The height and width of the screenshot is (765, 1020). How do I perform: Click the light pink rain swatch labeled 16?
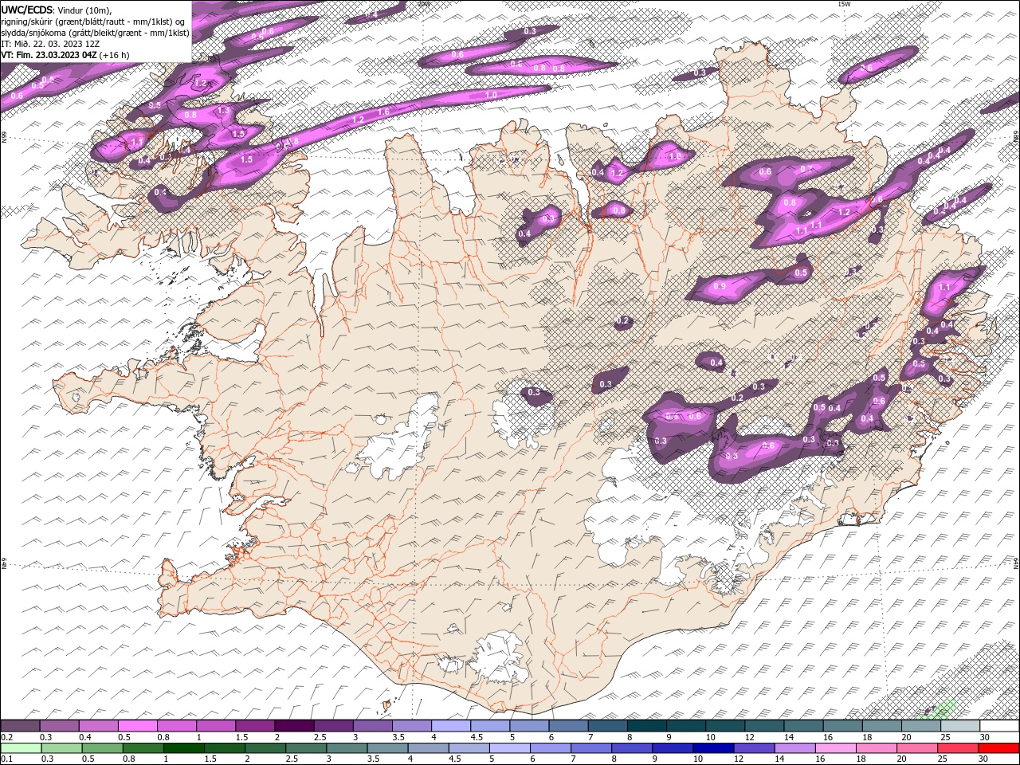tap(834, 748)
